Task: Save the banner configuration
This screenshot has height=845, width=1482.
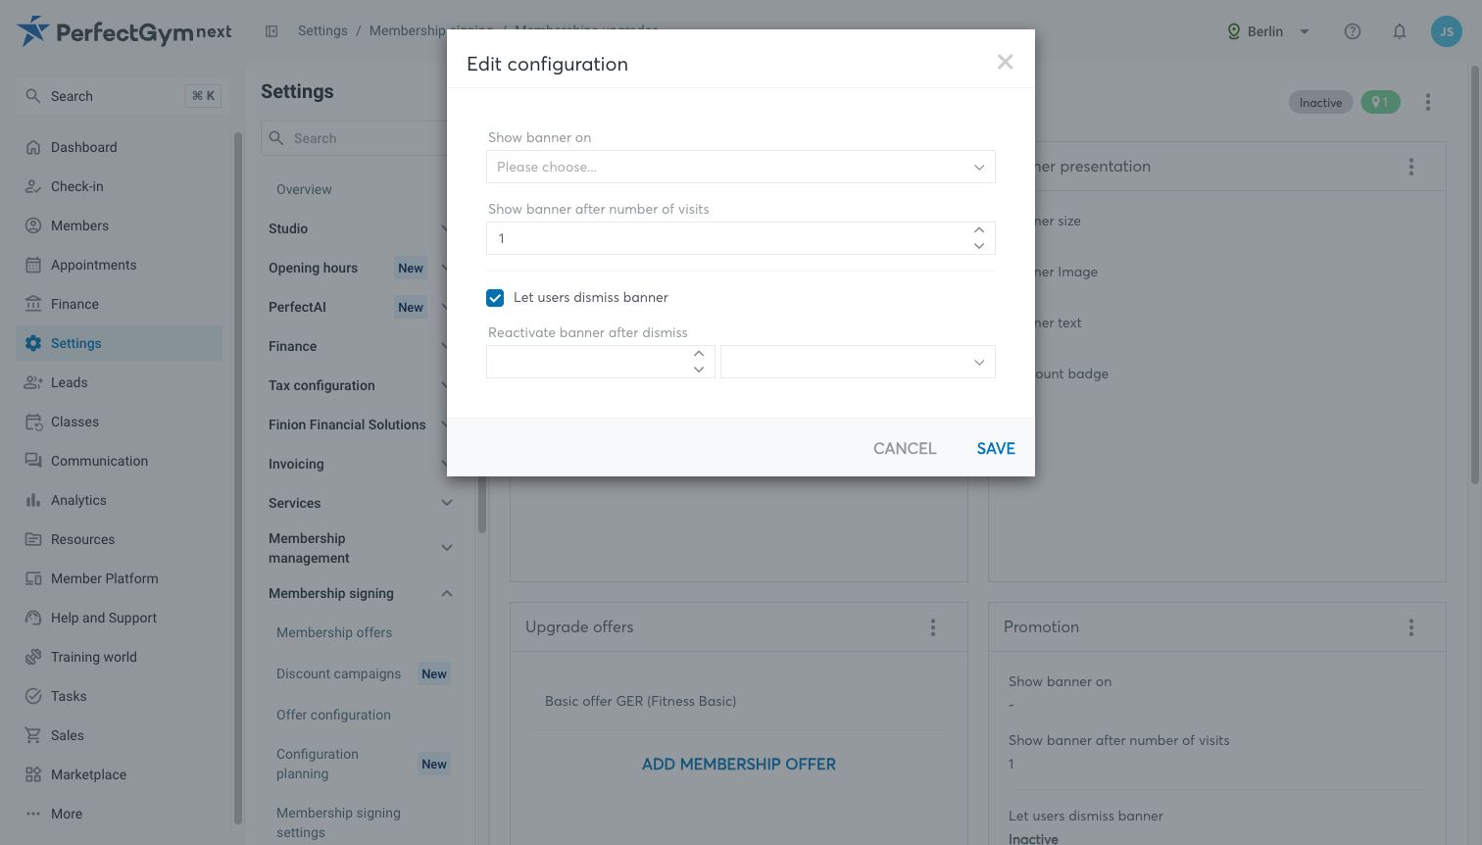Action: click(x=996, y=448)
